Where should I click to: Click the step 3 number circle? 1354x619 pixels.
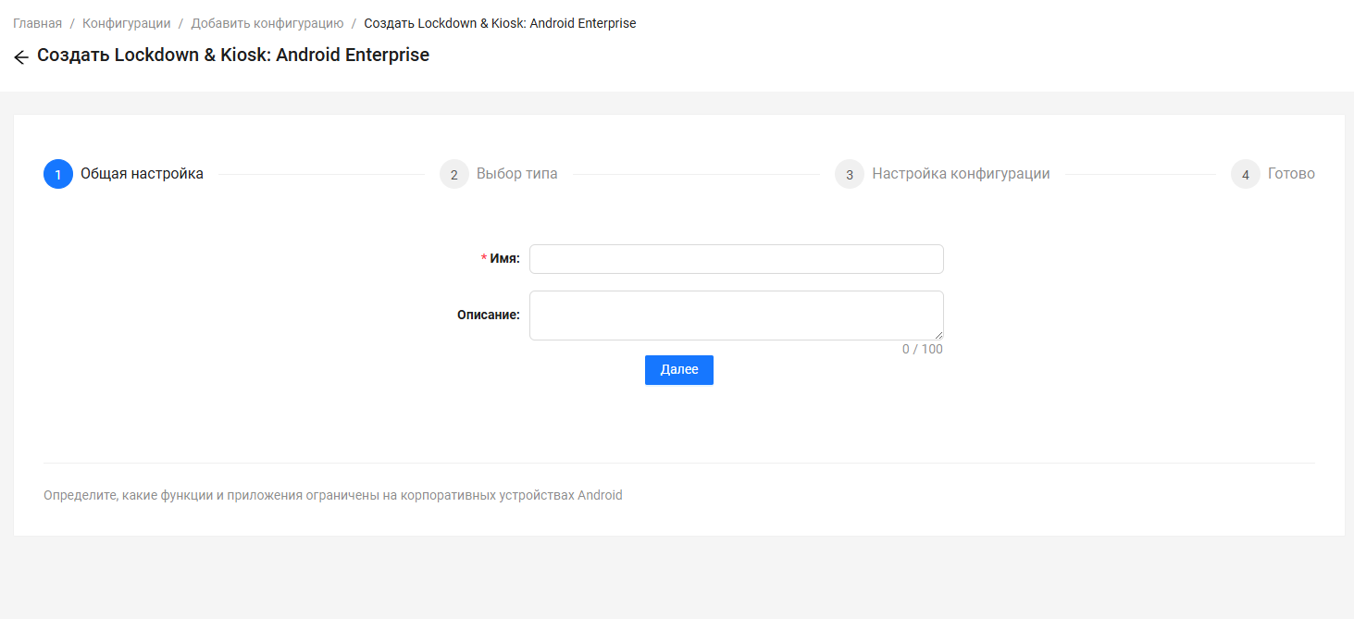click(x=850, y=174)
